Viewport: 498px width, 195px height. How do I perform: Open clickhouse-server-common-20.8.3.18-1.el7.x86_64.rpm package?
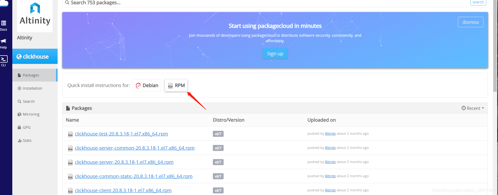135,148
